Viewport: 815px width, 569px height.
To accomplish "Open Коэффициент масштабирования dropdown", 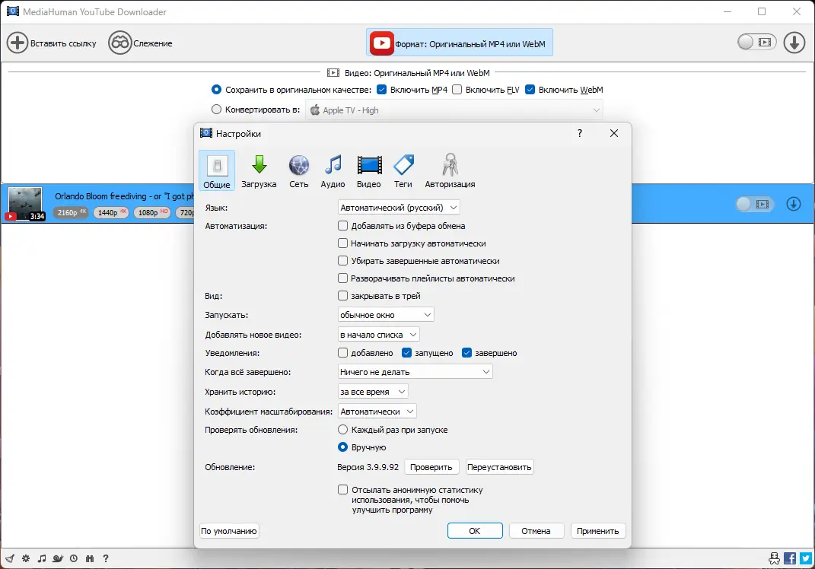I will (x=377, y=412).
